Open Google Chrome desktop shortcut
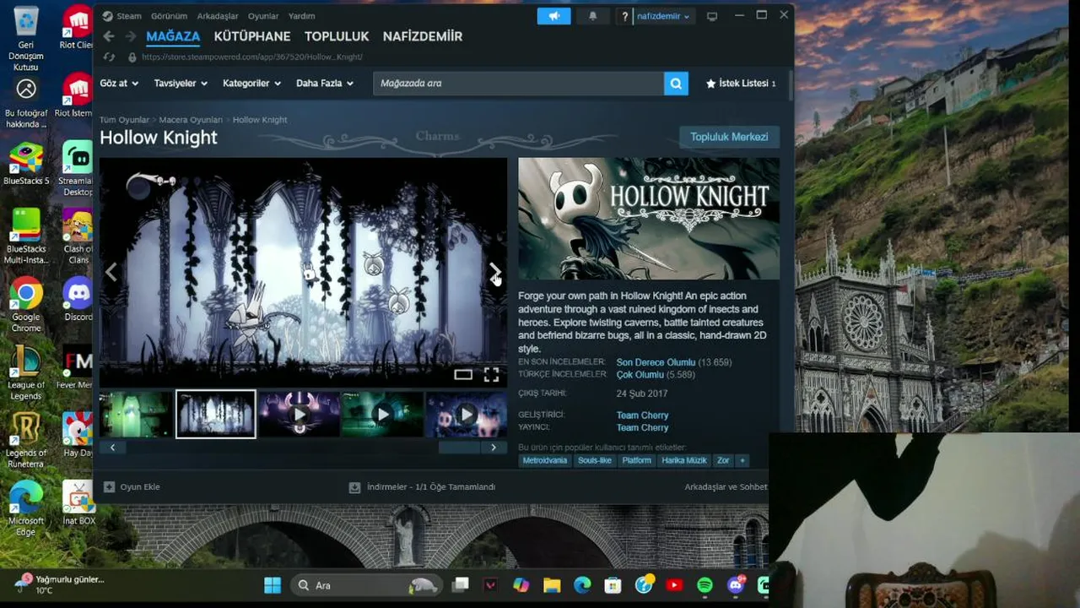The width and height of the screenshot is (1080, 608). pyautogui.click(x=26, y=305)
